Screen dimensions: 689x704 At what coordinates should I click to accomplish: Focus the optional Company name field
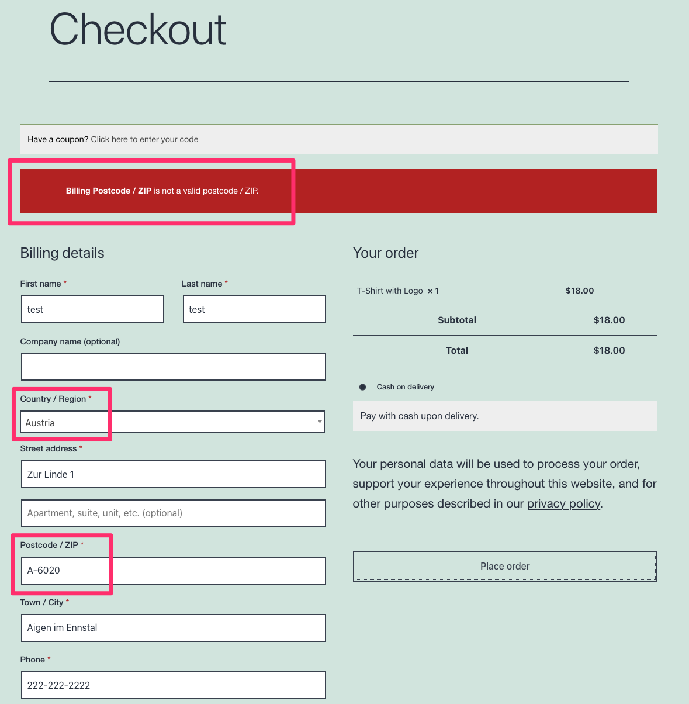[173, 367]
